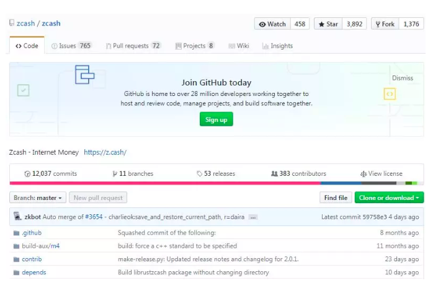Open latest commit hash 59758e3

(375, 217)
